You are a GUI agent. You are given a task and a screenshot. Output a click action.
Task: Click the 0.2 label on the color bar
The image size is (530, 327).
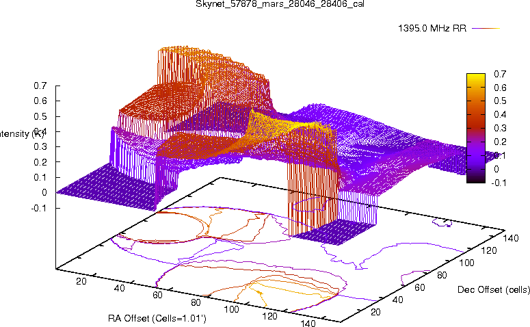(500, 142)
